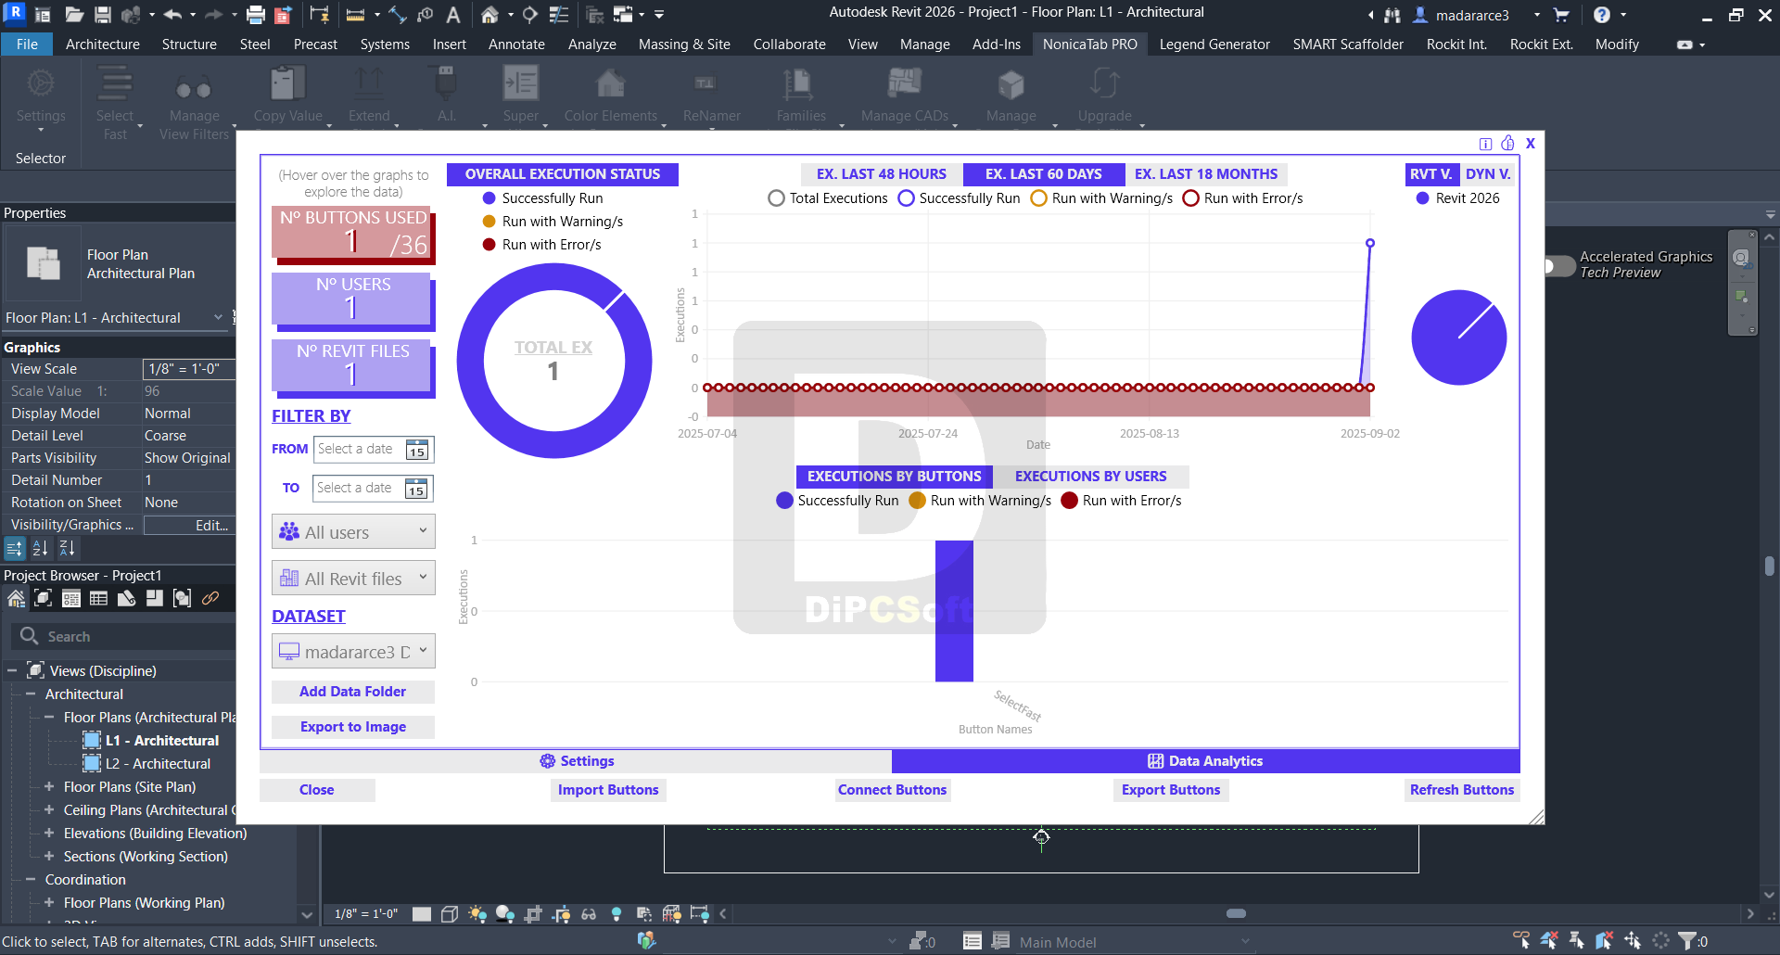Click the Import Buttons button
Viewport: 1780px width, 955px height.
[608, 790]
